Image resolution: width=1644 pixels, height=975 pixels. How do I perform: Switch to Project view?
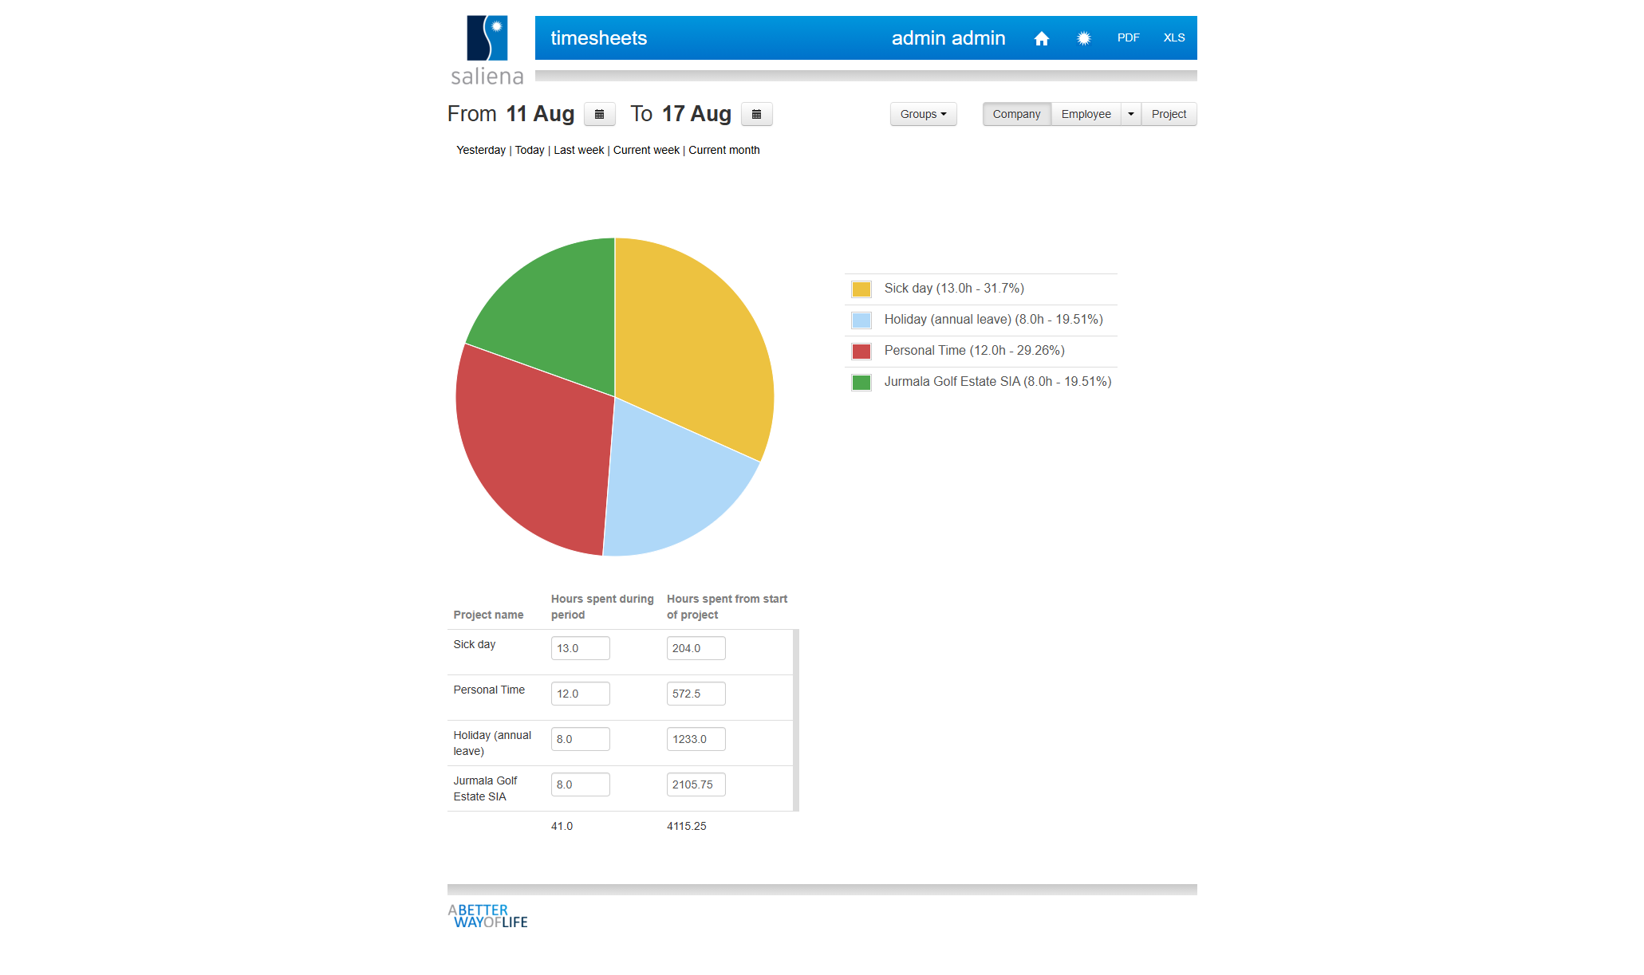coord(1169,114)
